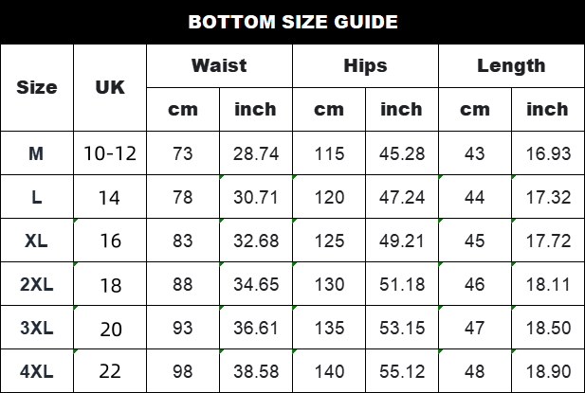Click the UK 10-12 cell

[x=110, y=153]
